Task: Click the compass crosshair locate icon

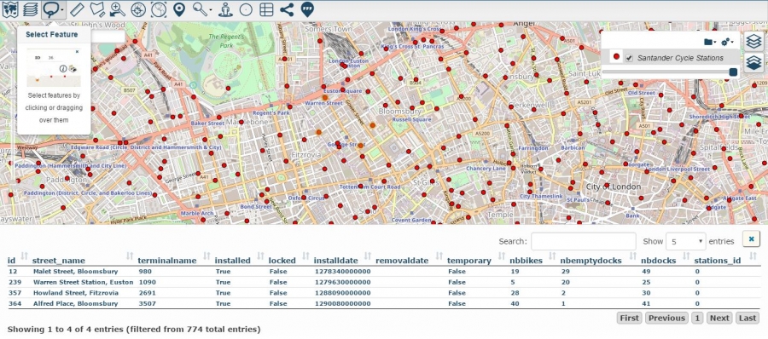Action: 138,9
